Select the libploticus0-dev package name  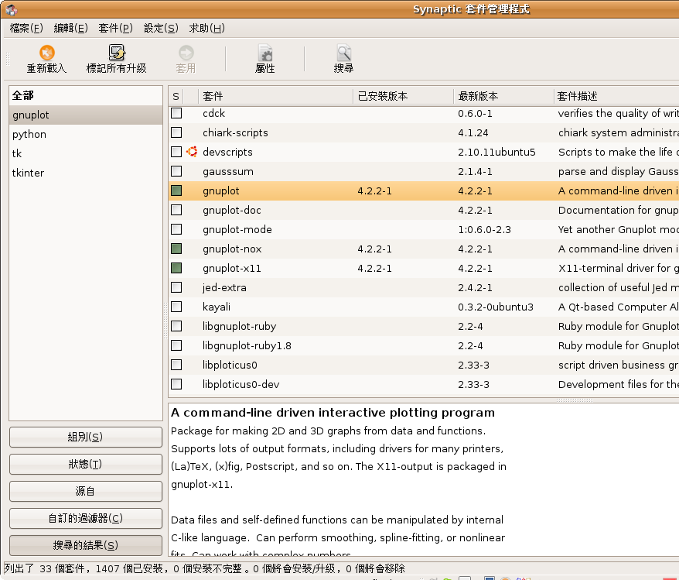[241, 385]
